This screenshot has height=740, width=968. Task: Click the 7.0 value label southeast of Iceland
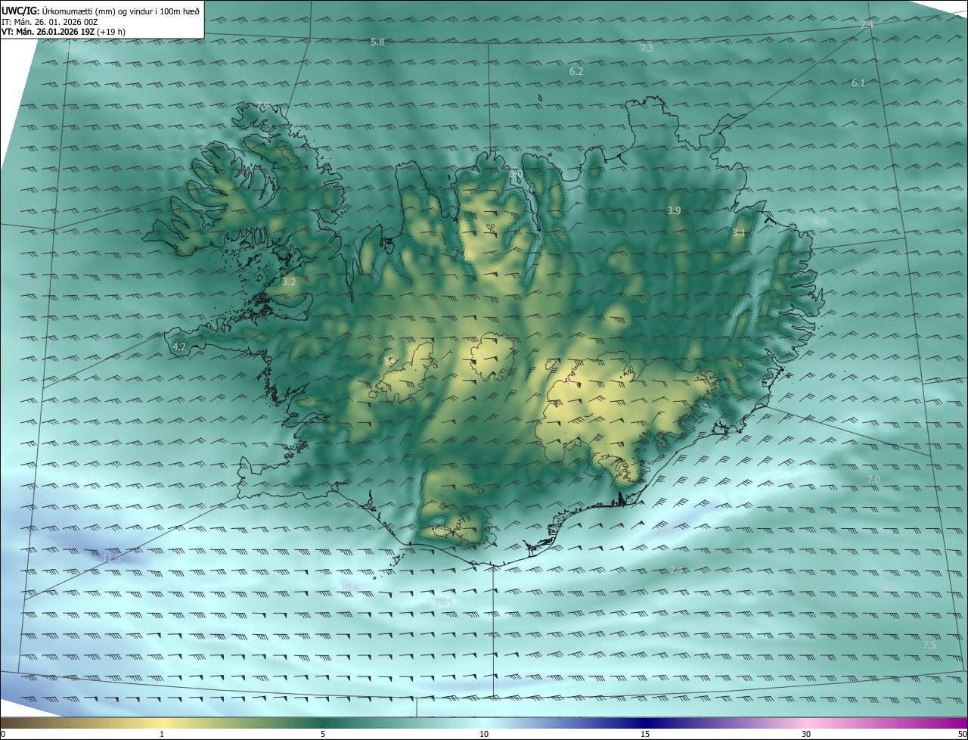[873, 480]
